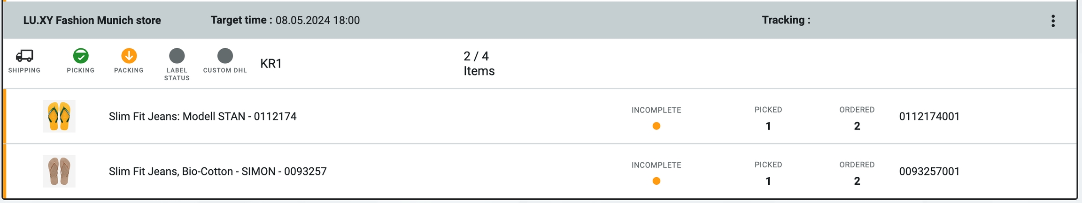Click the grey Label Status circle icon

tap(177, 56)
